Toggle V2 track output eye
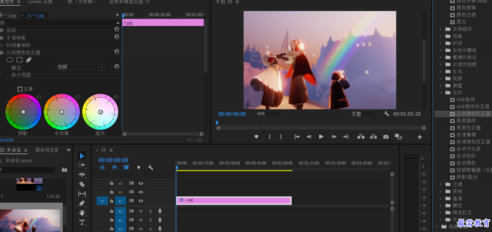 click(141, 192)
